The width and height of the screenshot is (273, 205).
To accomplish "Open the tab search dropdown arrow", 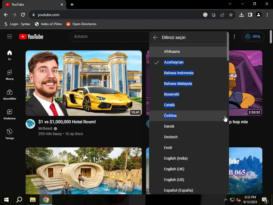I will (230, 4).
